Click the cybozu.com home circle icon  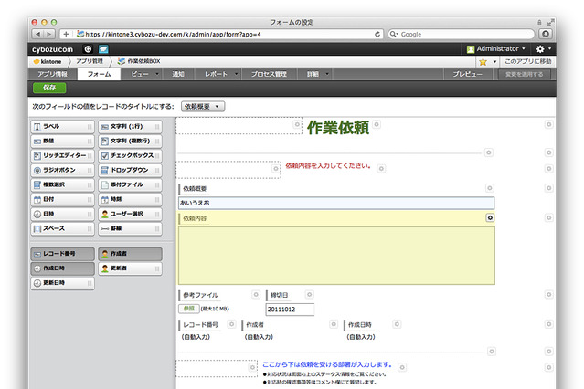tap(88, 49)
